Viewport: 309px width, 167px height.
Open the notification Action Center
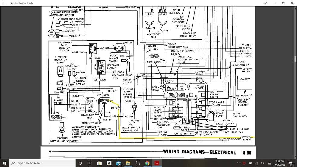pyautogui.click(x=291, y=163)
